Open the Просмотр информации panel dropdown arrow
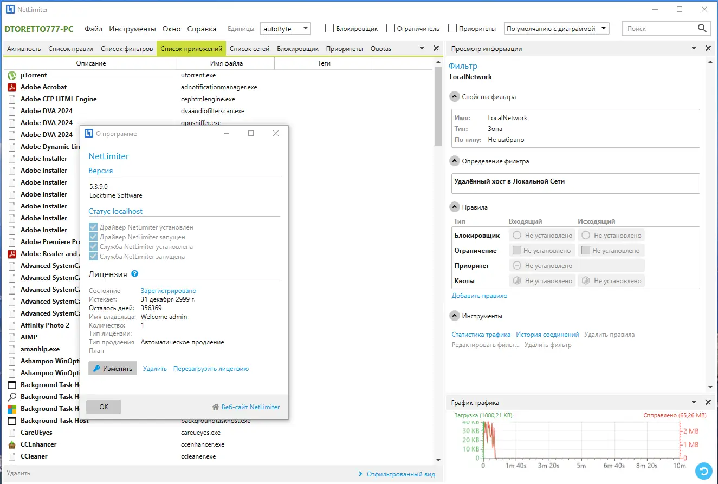 point(695,48)
